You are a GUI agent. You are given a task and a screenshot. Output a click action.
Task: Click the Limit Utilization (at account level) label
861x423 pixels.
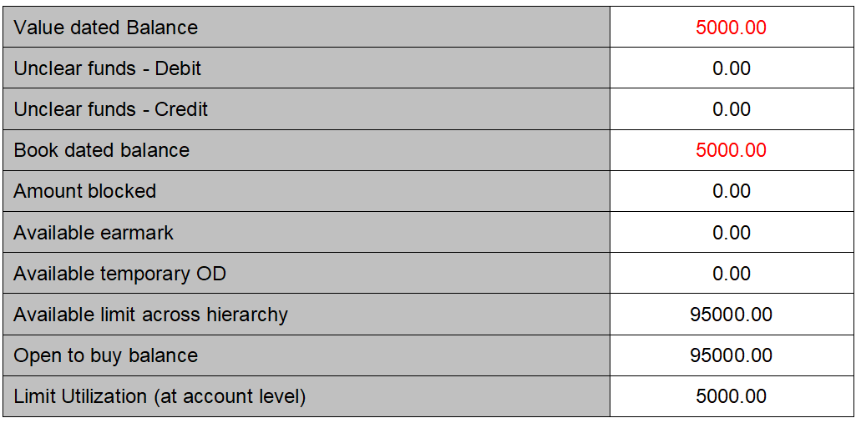(x=160, y=396)
